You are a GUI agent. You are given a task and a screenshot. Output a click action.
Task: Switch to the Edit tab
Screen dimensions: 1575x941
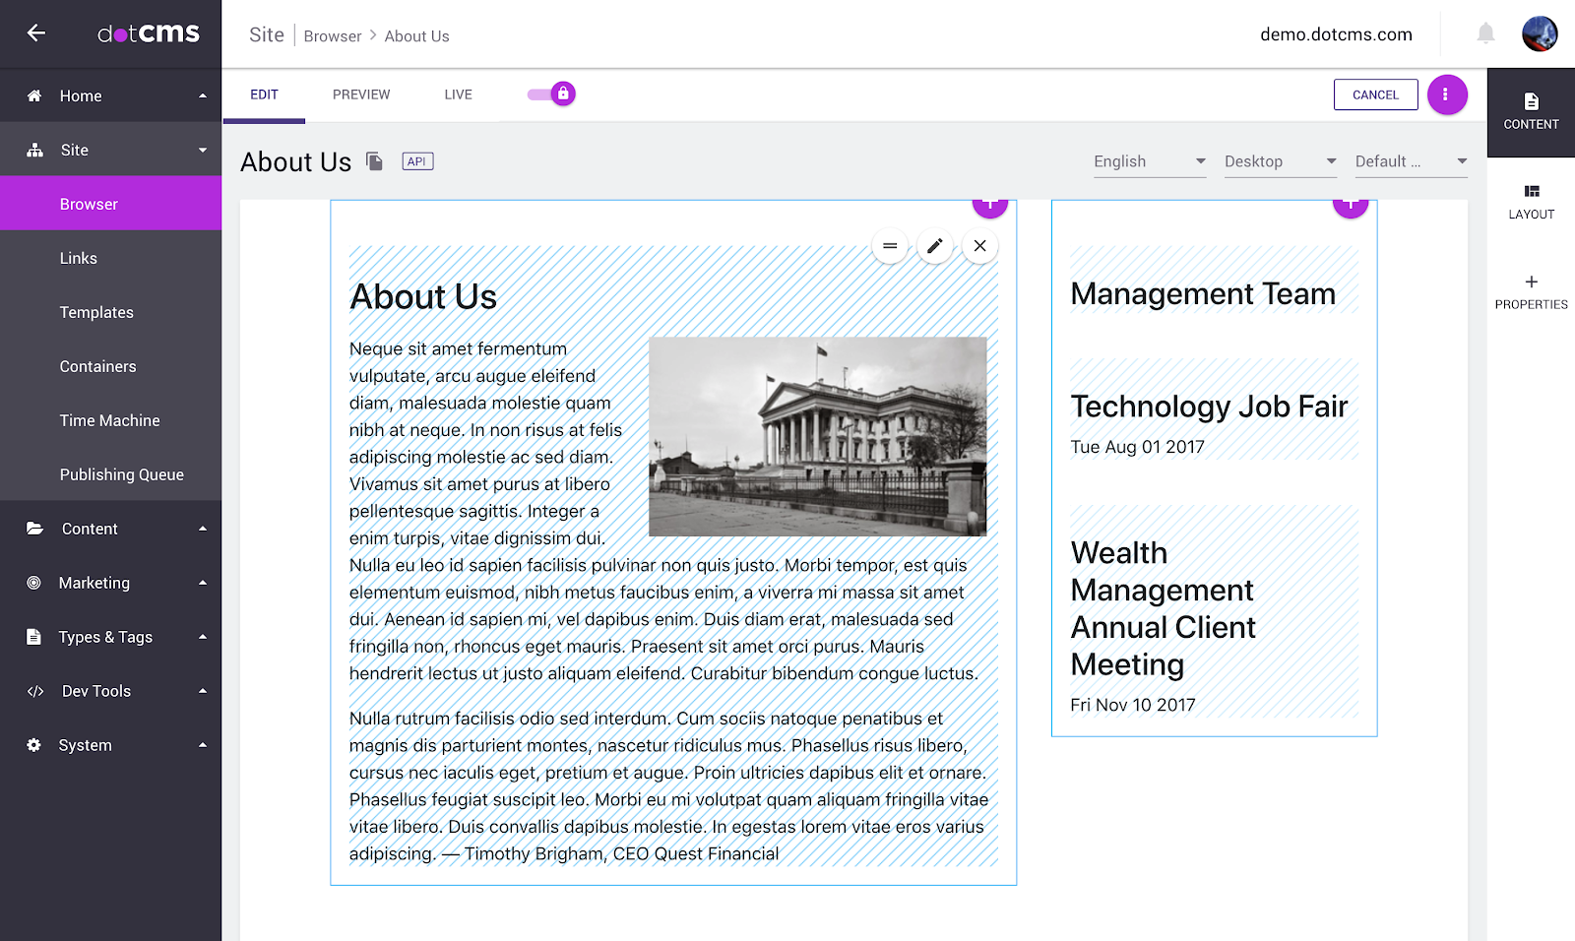(264, 95)
